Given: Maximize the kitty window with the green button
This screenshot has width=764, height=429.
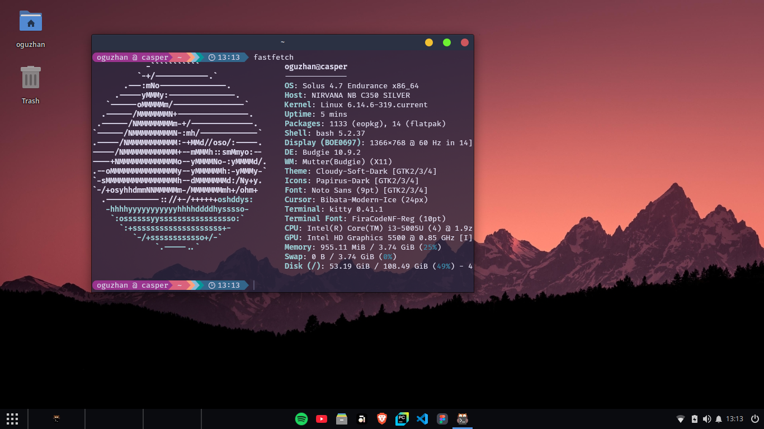Looking at the screenshot, I should tap(447, 42).
